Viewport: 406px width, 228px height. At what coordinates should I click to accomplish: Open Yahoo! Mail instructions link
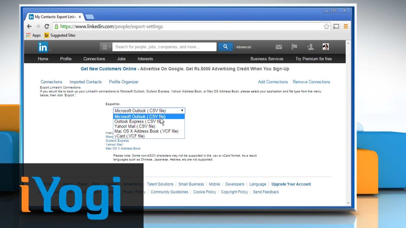114,144
